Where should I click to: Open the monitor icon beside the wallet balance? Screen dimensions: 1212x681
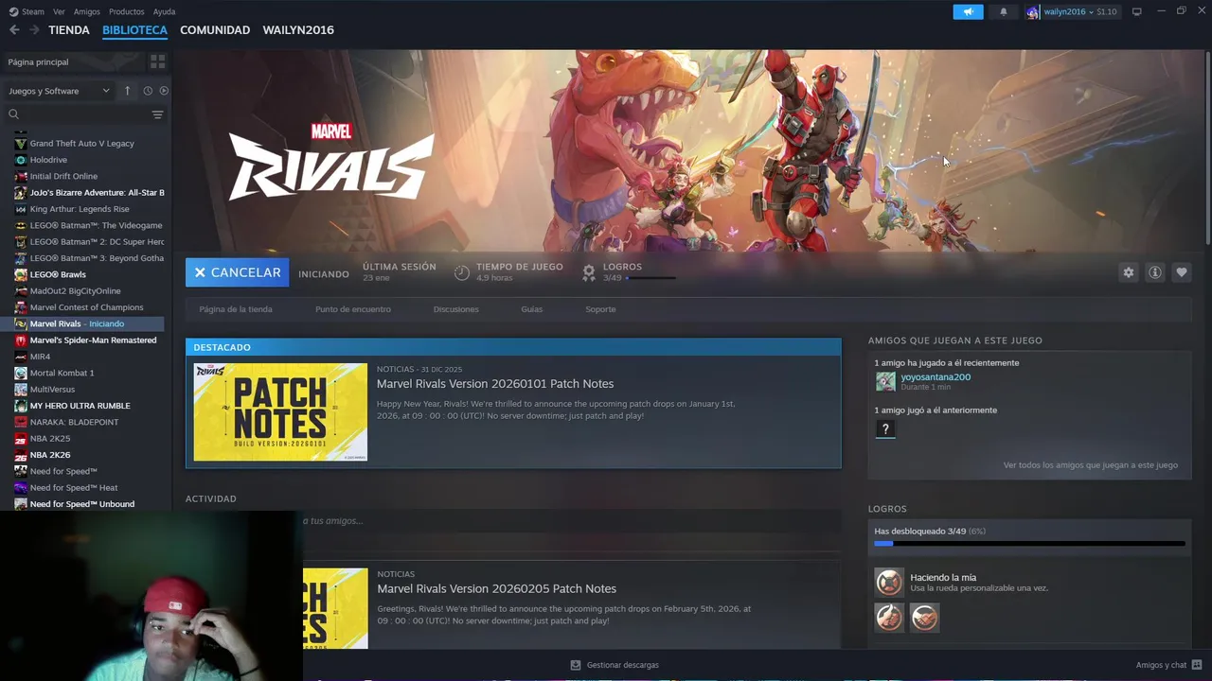coord(1137,11)
